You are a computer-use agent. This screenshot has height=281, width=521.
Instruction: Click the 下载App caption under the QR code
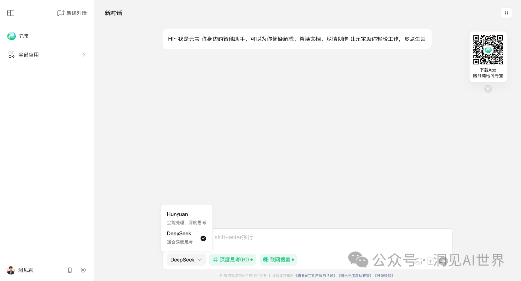(x=488, y=70)
